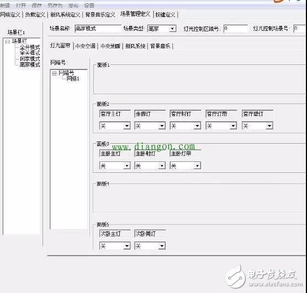The height and width of the screenshot is (293, 307).
Task: Open the state dropdown under 主卧灯带
Action: 197,166
